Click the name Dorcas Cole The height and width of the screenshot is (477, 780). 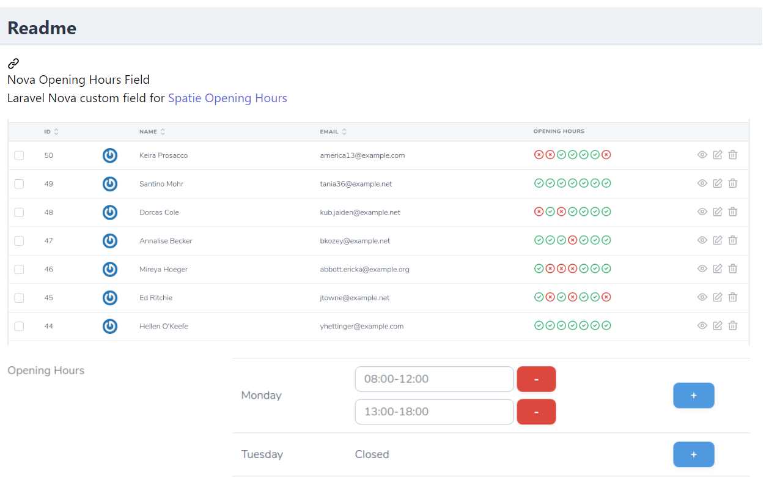[160, 212]
